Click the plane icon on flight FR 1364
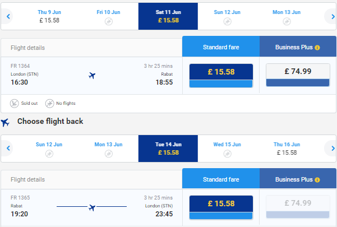The width and height of the screenshot is (337, 227). (92, 75)
